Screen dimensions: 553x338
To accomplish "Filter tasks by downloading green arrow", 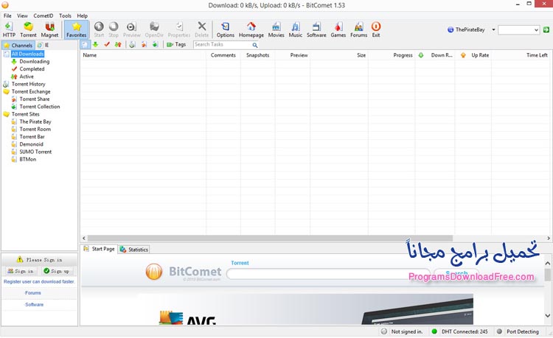I will point(95,44).
